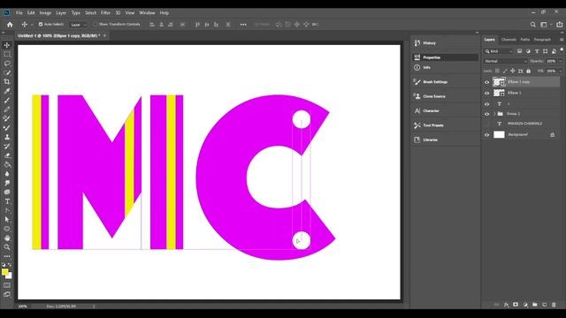
Task: Toggle pixel layer filter icon
Action: coord(519,51)
